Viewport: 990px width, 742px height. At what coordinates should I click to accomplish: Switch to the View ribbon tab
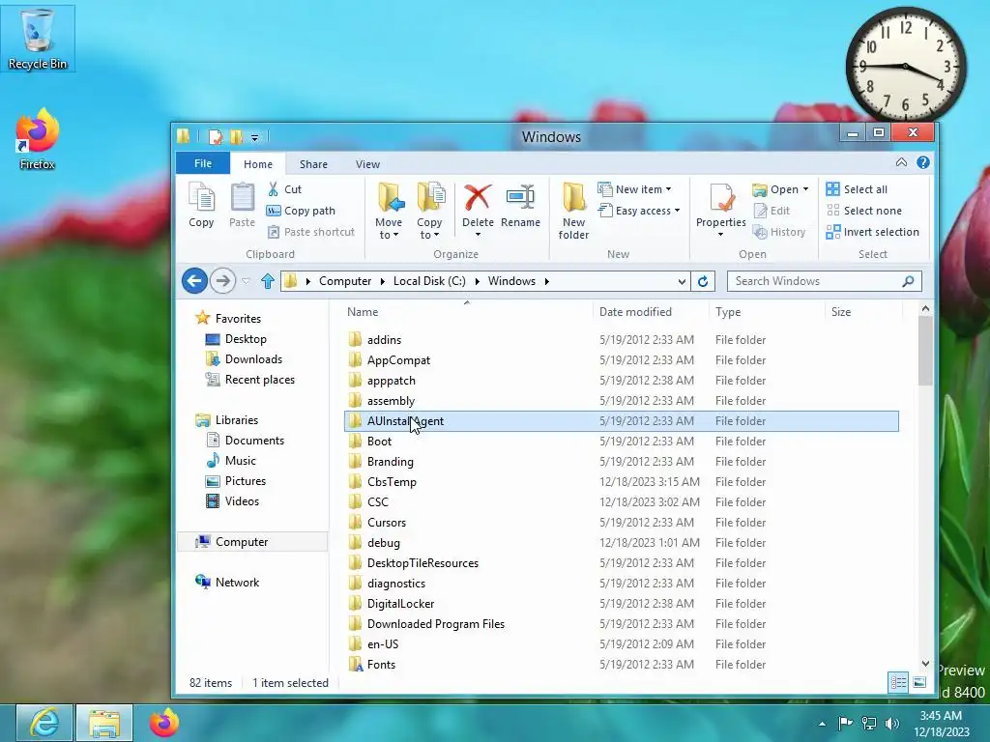[x=367, y=164]
